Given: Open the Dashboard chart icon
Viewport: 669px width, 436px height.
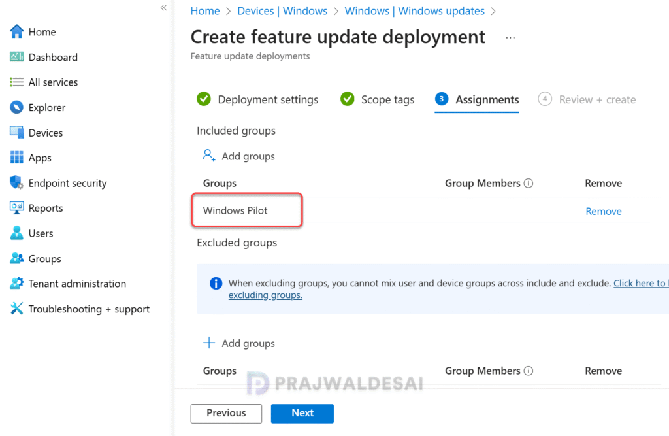Looking at the screenshot, I should [16, 57].
